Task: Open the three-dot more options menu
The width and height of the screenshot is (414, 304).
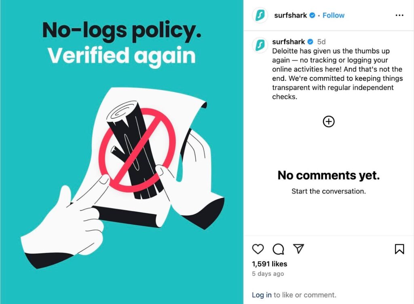Action: pyautogui.click(x=399, y=15)
